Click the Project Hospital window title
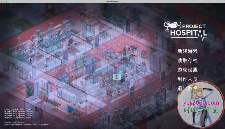 113,2
